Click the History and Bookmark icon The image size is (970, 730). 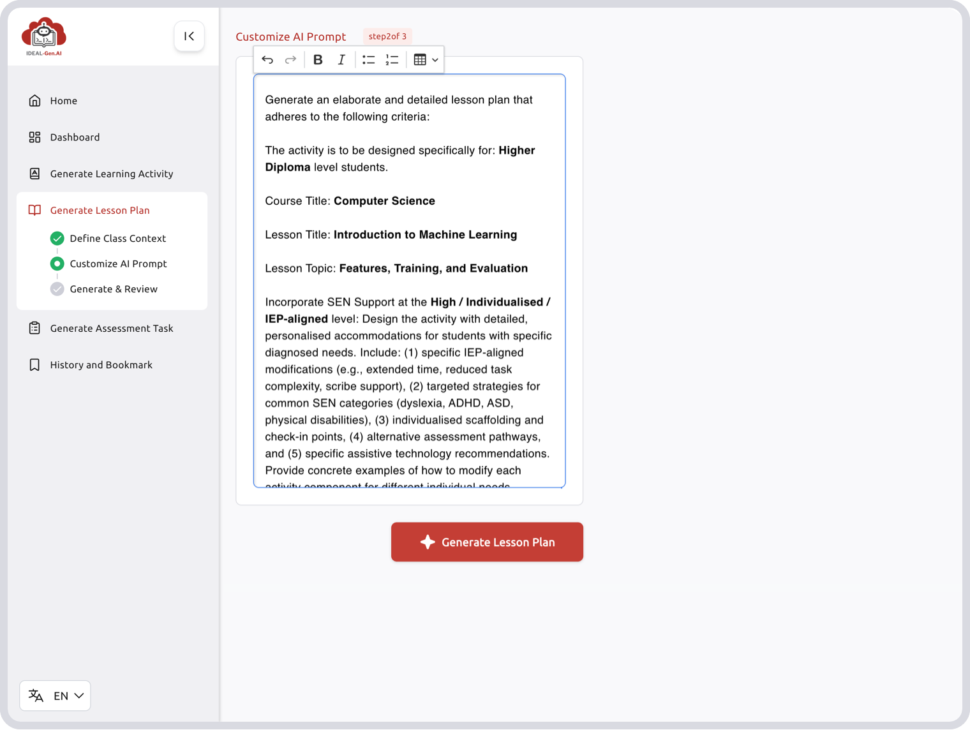click(x=34, y=365)
